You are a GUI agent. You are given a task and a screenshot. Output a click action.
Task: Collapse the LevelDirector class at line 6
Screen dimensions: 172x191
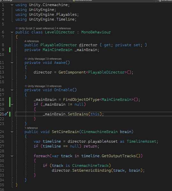(12, 32)
